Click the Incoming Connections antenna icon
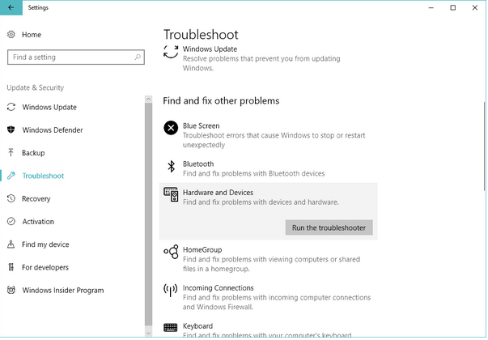 coord(171,290)
